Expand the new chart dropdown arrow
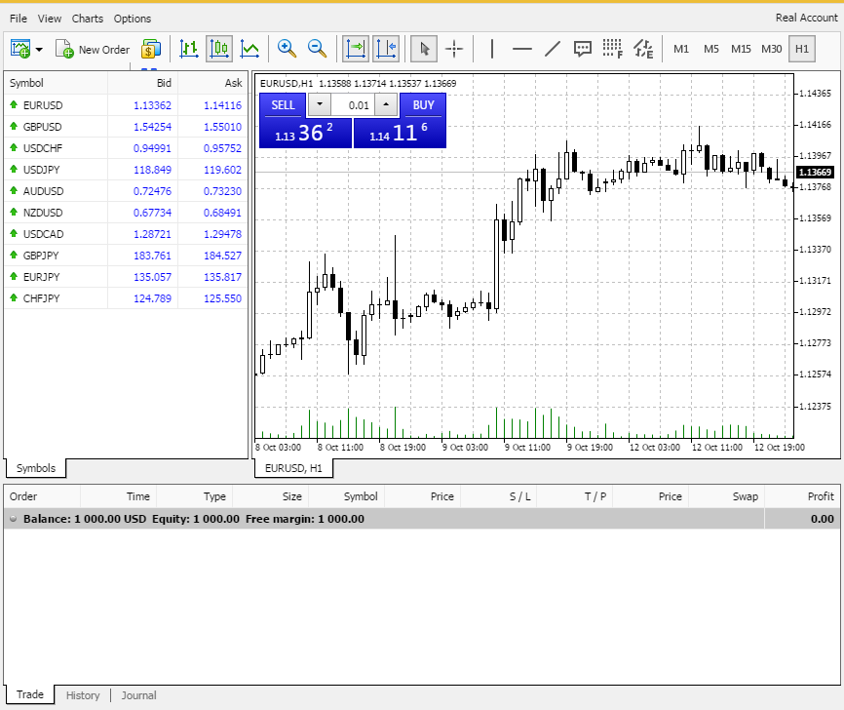 (39, 50)
